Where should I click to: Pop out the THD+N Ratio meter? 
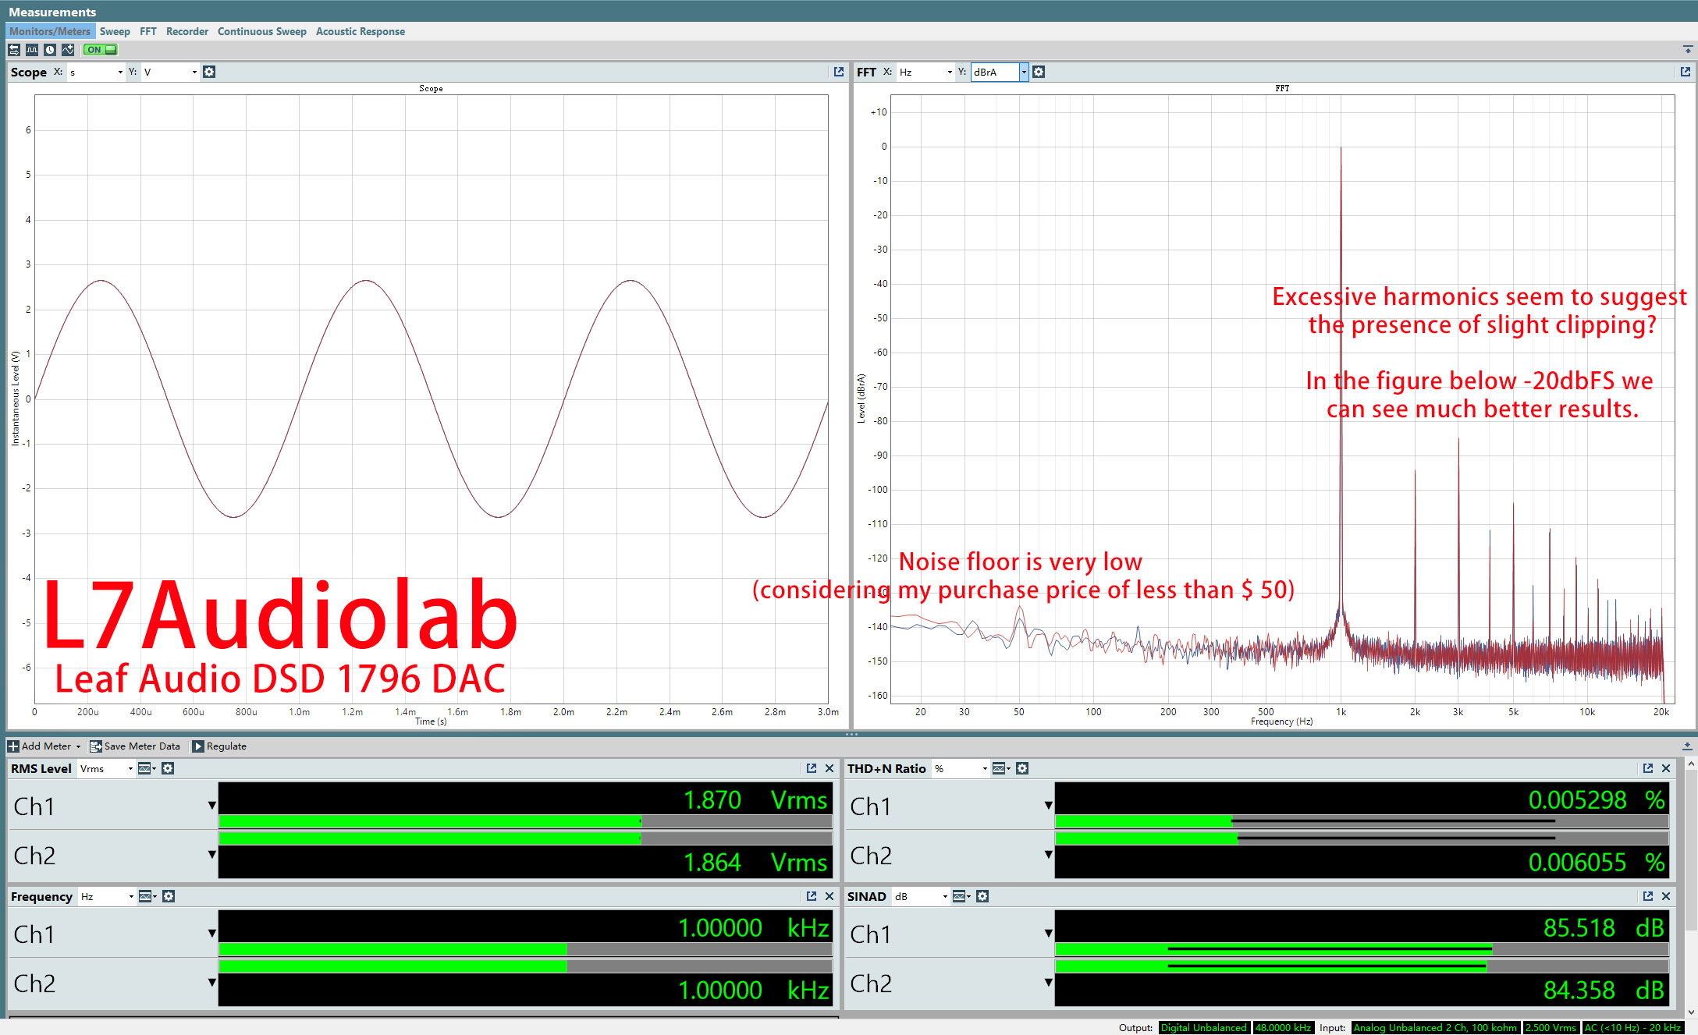(1648, 768)
